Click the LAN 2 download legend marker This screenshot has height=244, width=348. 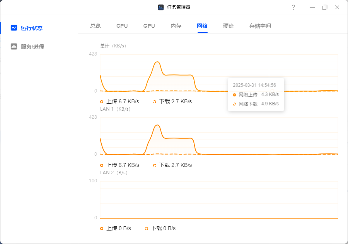146,229
